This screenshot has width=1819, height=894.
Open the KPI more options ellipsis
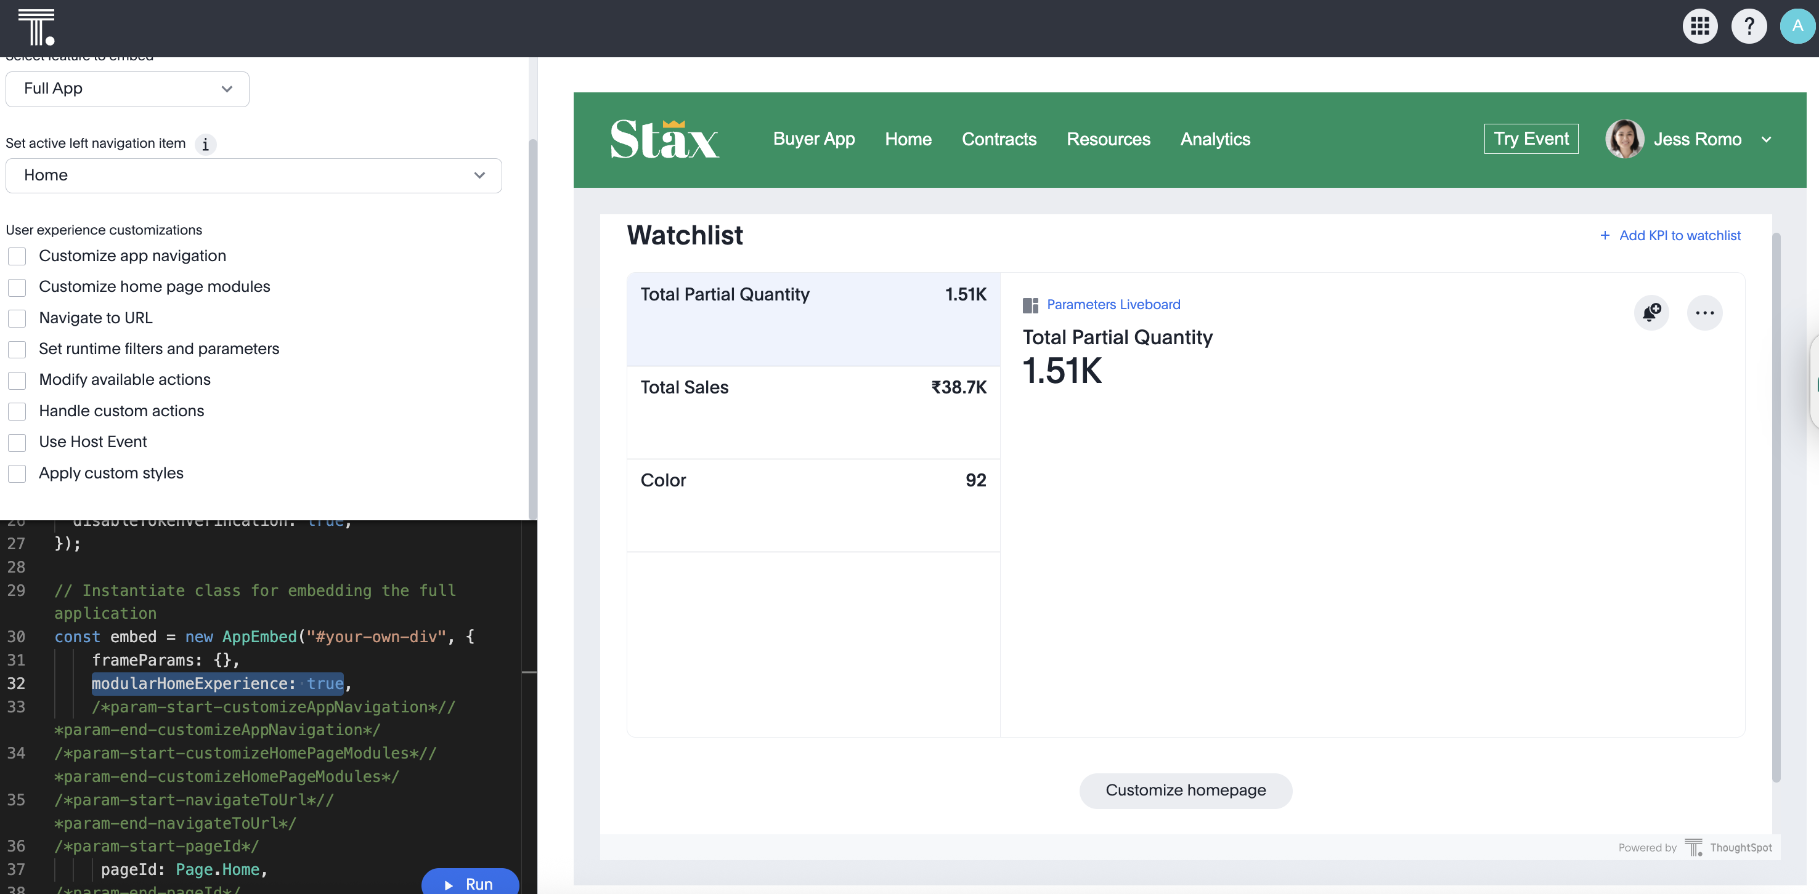pos(1704,313)
